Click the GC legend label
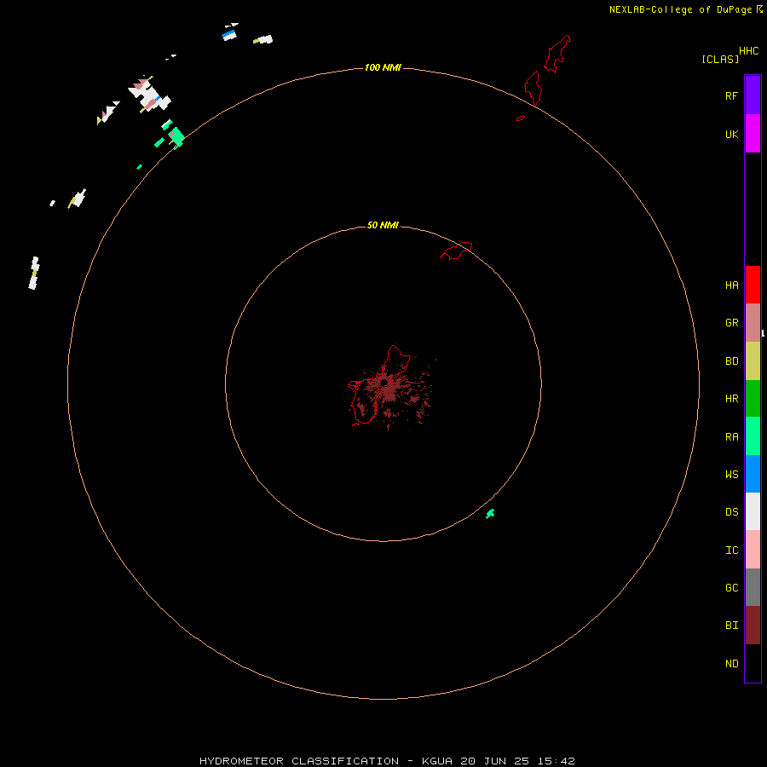Image resolution: width=767 pixels, height=767 pixels. click(732, 587)
